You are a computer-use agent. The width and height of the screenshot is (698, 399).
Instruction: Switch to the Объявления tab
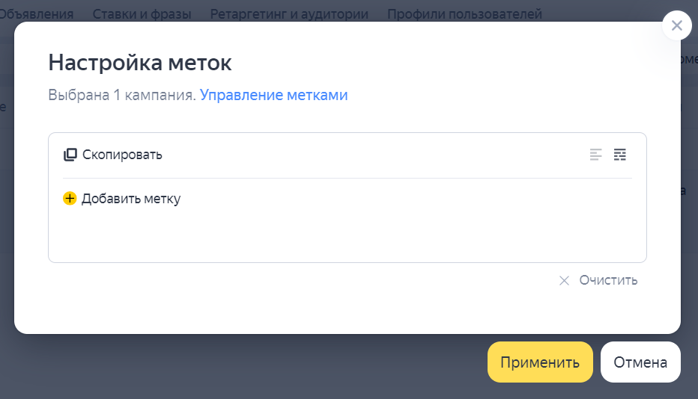[x=39, y=13]
